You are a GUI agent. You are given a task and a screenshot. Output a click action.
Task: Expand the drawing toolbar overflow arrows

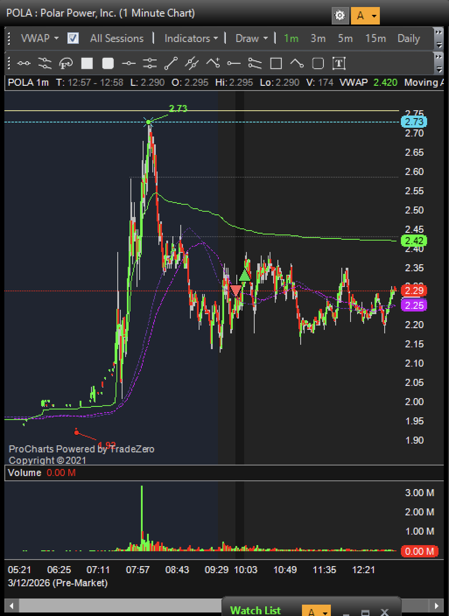click(439, 63)
